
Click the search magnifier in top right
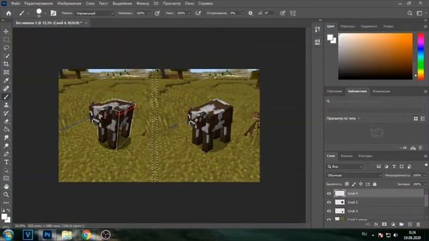(410, 13)
